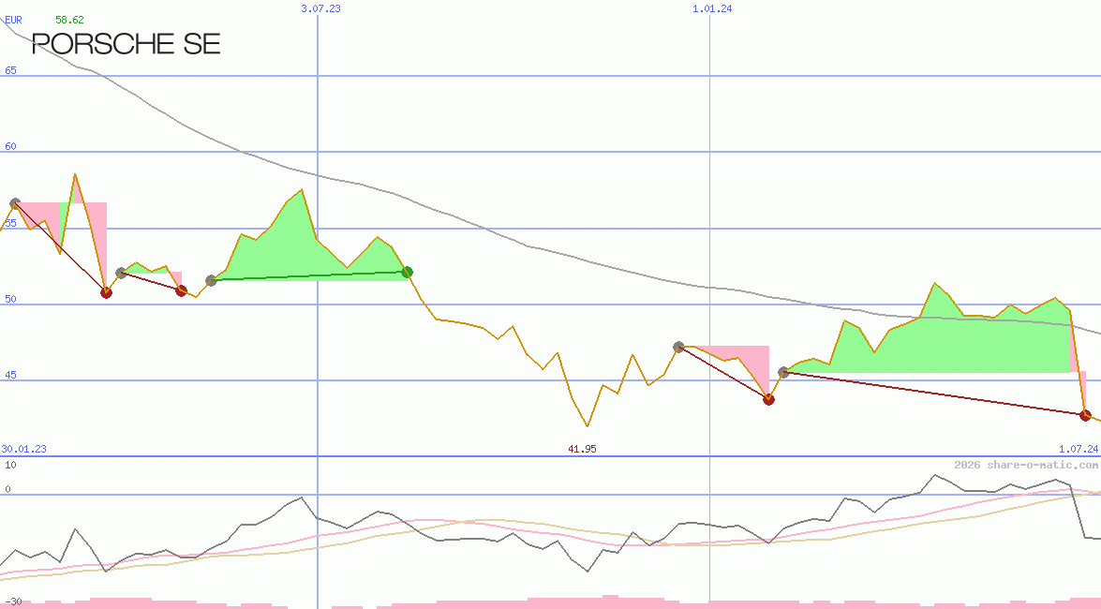Click the gray marker starting the green trade line
Screen dimensions: 1101x609
211,280
